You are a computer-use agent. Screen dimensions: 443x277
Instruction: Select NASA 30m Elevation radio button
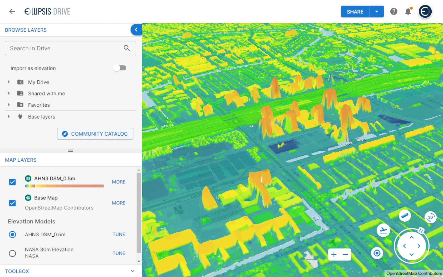(12, 253)
